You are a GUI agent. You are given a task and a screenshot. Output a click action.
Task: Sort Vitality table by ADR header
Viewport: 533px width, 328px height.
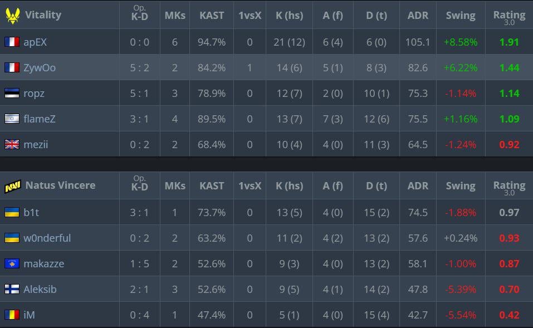click(418, 15)
